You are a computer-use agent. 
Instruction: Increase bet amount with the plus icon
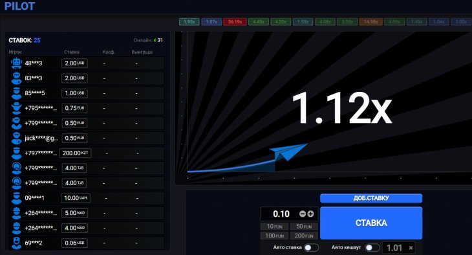[310, 214]
